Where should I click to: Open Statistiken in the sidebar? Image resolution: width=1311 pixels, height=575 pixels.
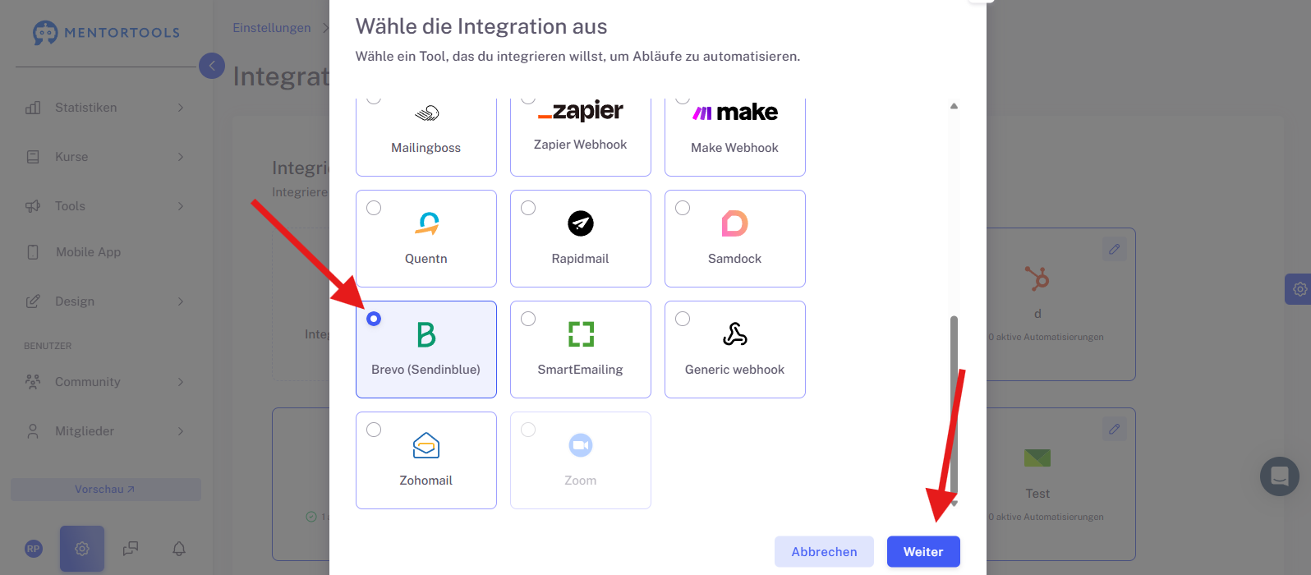coord(106,108)
